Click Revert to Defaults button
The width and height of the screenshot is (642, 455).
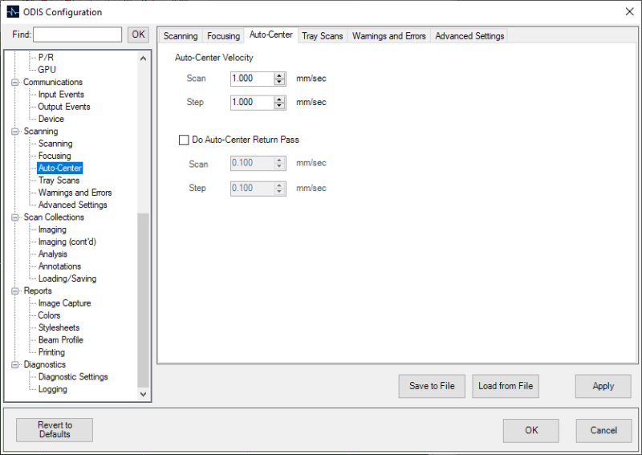pyautogui.click(x=55, y=430)
